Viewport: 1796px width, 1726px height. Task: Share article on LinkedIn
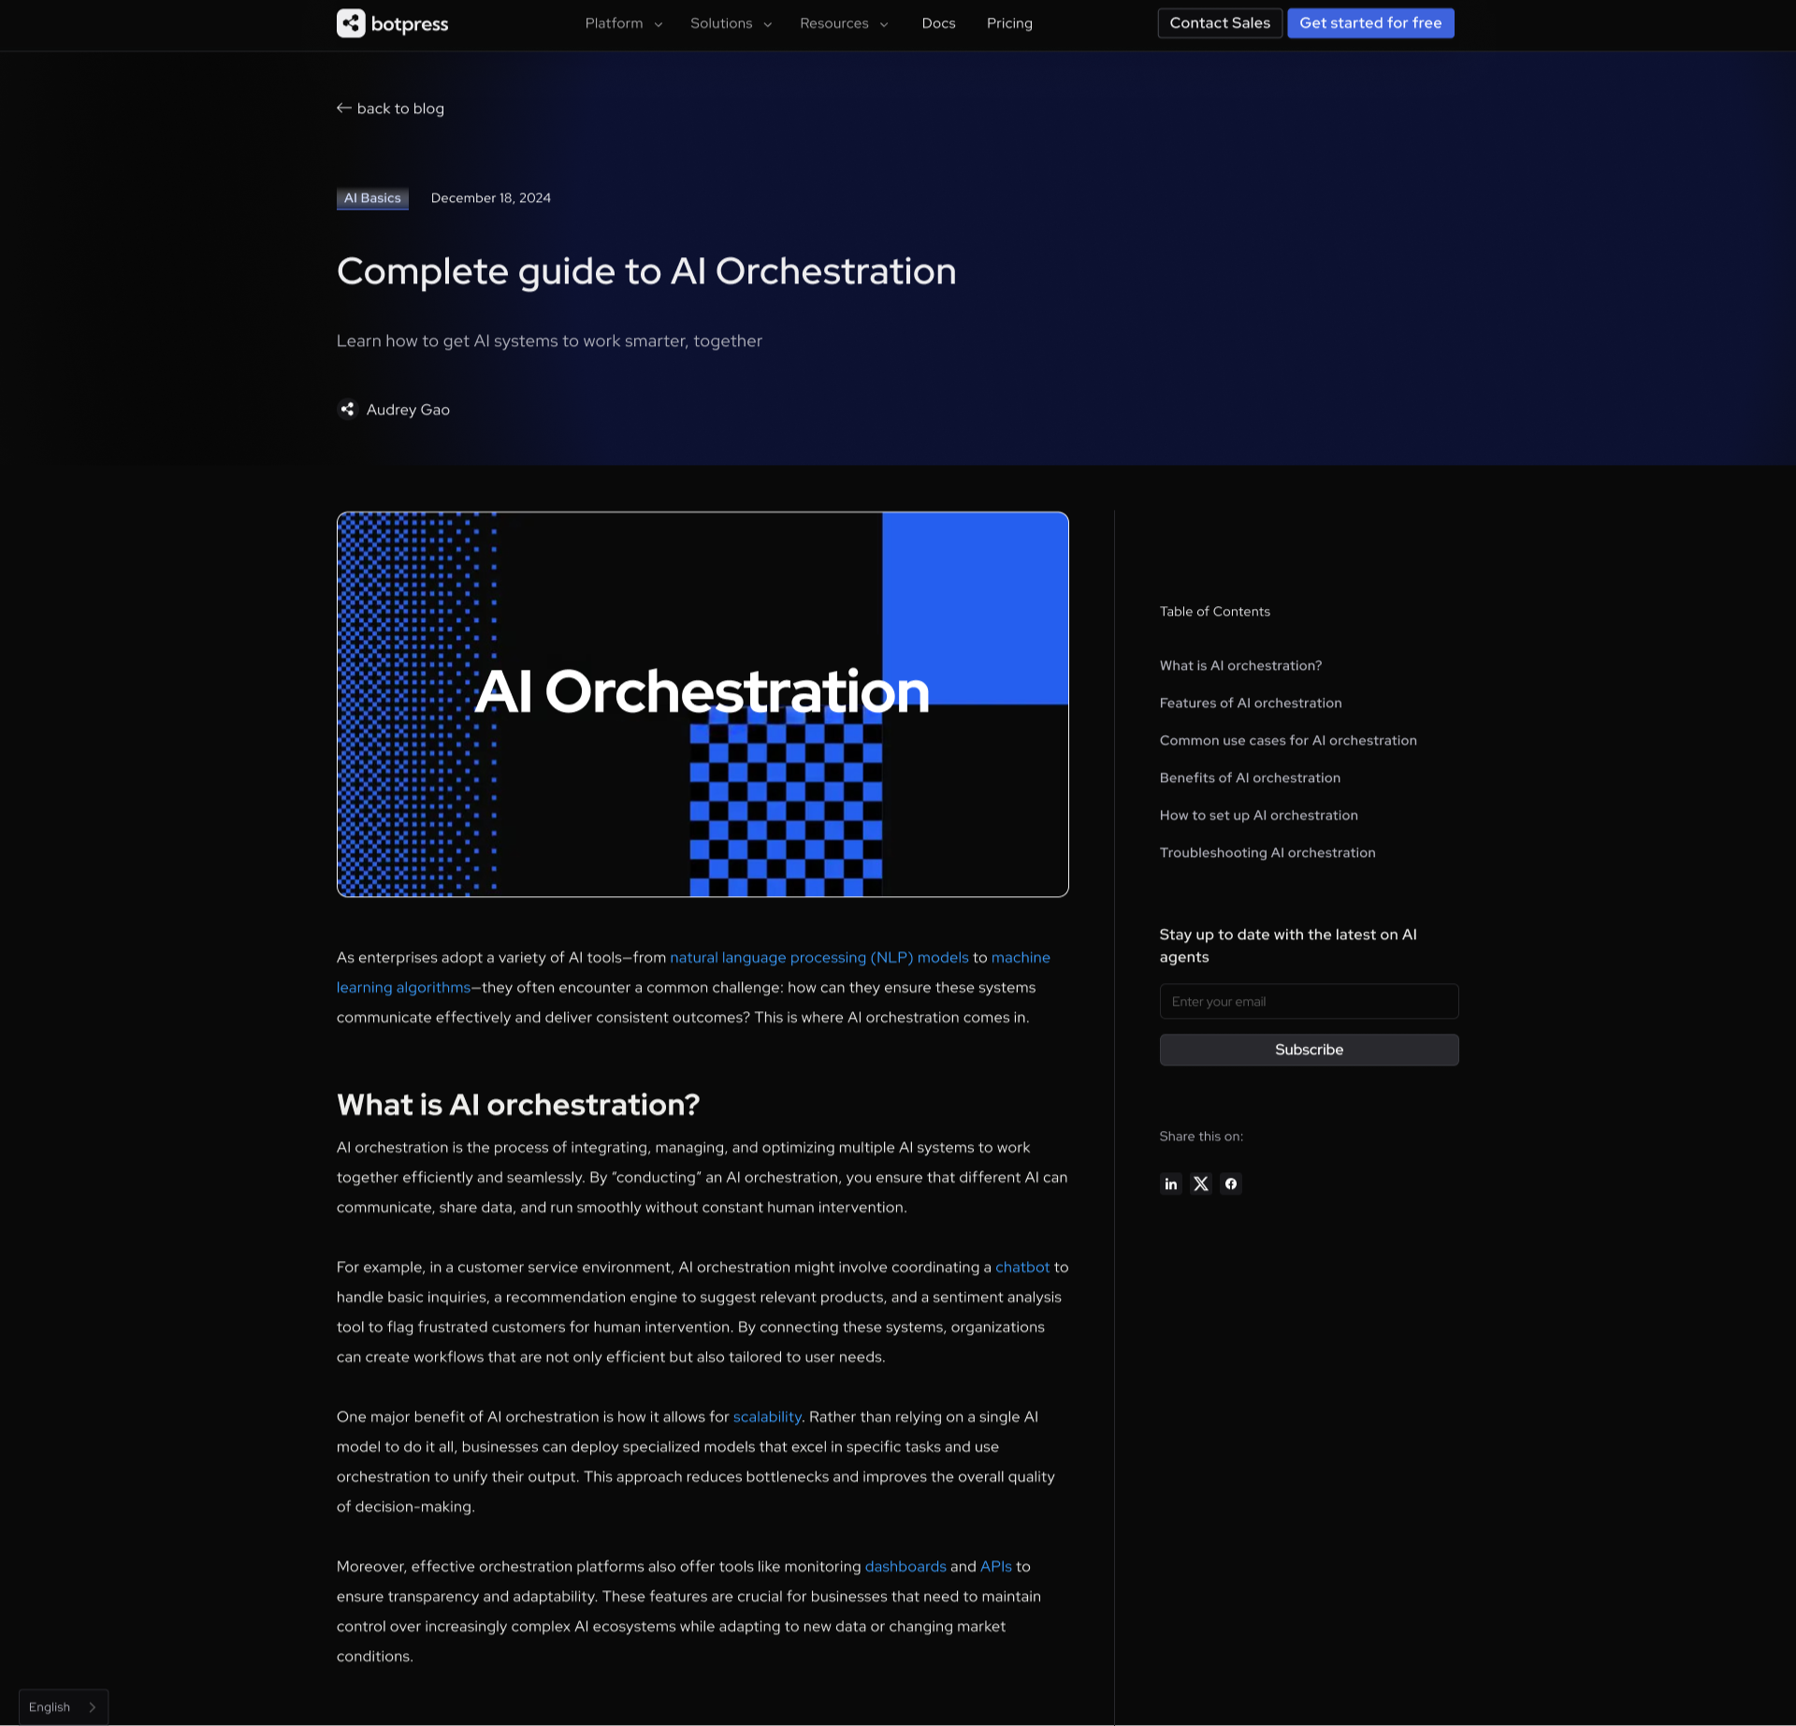click(1170, 1183)
